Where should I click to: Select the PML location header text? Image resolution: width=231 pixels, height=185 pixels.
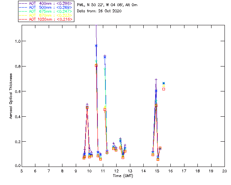pos(107,5)
